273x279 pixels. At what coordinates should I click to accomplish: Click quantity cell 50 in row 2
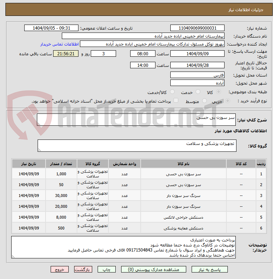click(61, 185)
